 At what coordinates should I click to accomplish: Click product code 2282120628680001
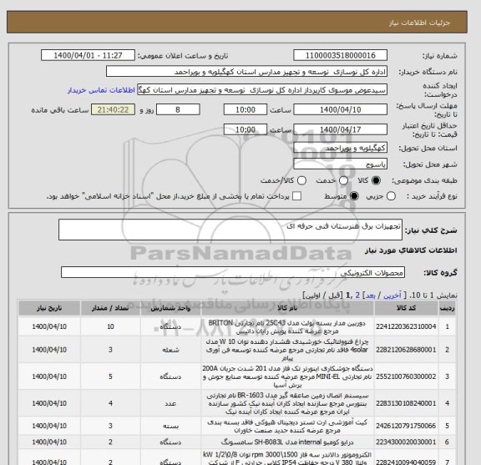pos(406,350)
